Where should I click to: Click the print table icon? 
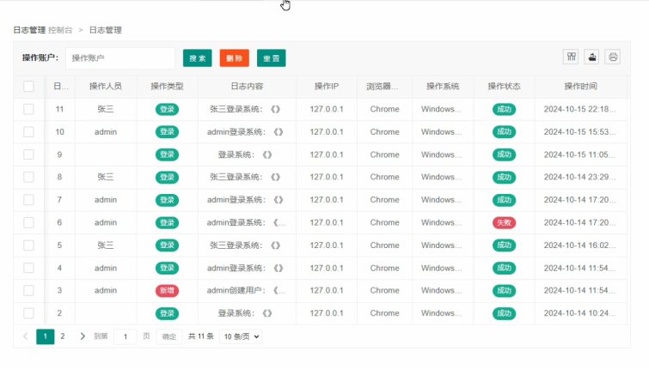coord(613,57)
